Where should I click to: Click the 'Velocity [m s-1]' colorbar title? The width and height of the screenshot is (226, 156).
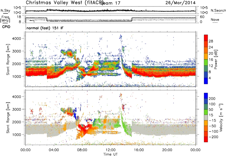(x=221, y=117)
